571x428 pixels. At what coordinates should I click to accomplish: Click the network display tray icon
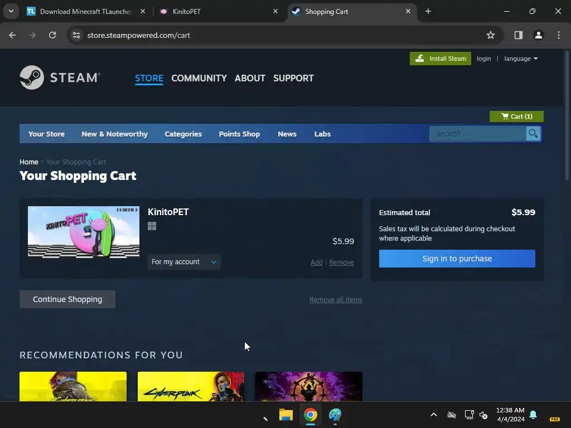click(469, 415)
